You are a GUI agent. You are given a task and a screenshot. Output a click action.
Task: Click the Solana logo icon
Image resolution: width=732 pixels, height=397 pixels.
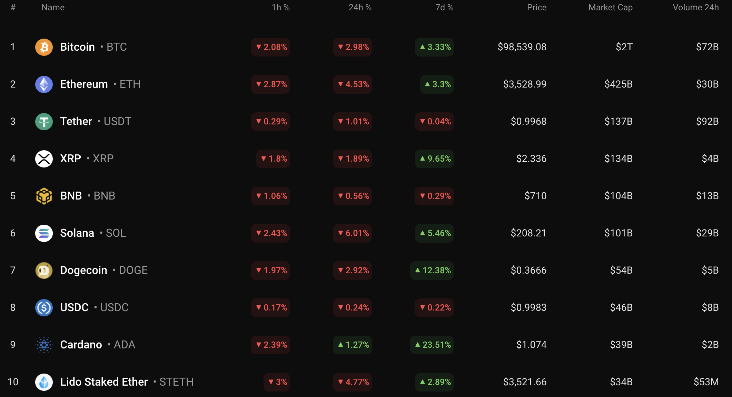[x=44, y=233]
